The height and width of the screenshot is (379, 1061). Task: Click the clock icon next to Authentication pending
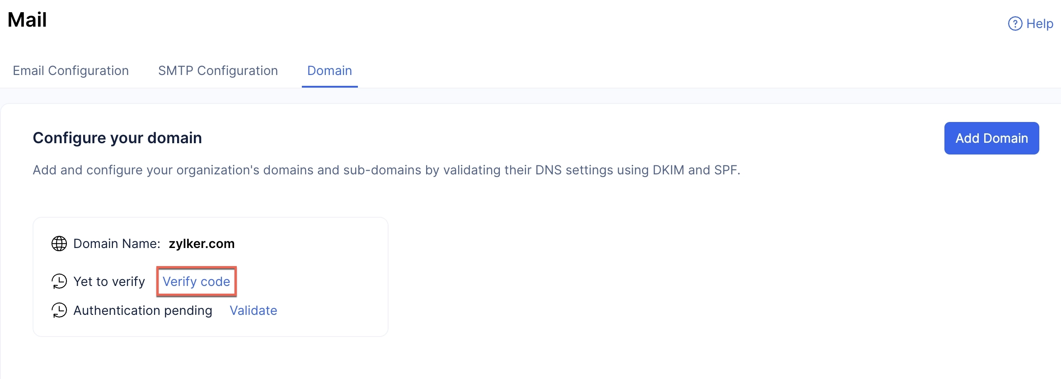pos(59,310)
